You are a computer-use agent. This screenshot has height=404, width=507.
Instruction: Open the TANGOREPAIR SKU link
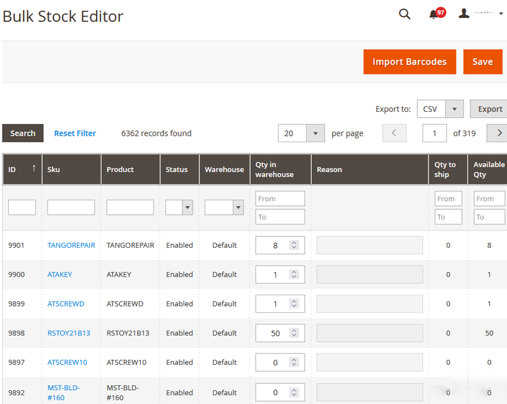coord(71,245)
